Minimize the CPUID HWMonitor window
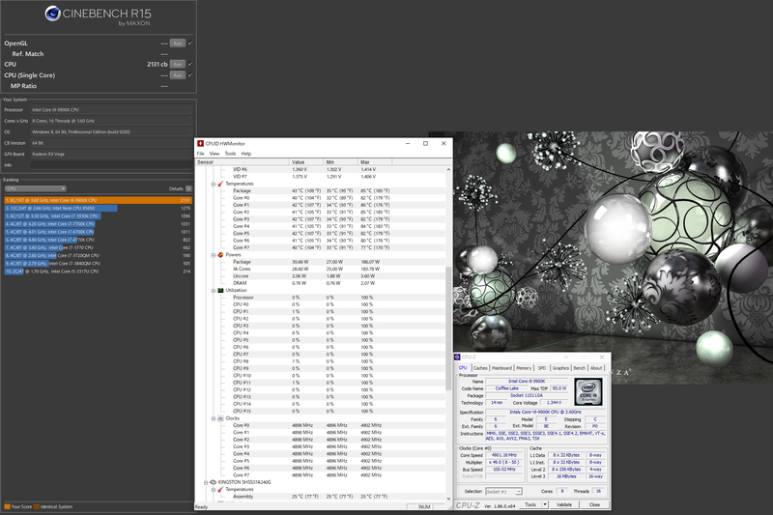The height and width of the screenshot is (515, 773). pos(408,143)
